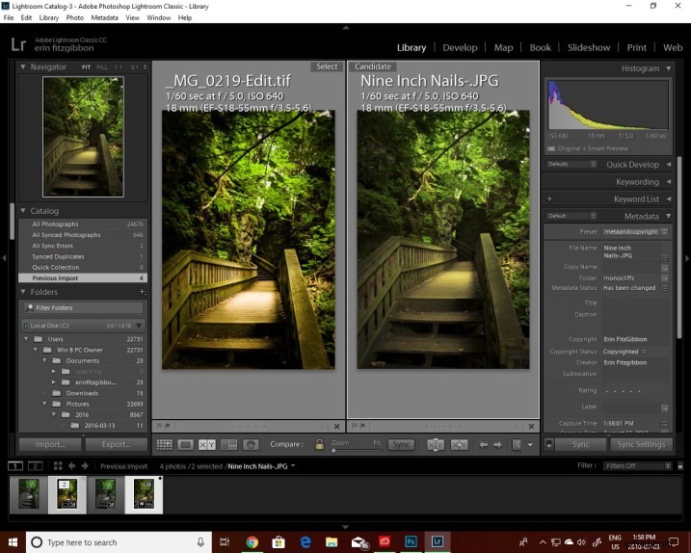Click the Export button
This screenshot has height=553, width=691.
coord(116,444)
